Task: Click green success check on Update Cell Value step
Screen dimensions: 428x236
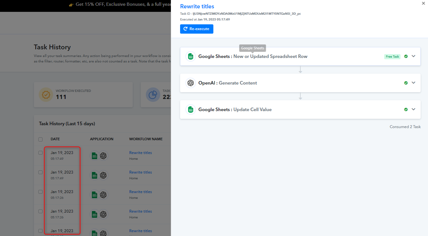Action: coord(406,110)
